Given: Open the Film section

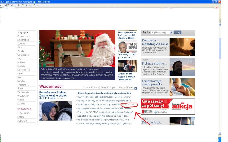Looking at the screenshot, I should point(19,47).
